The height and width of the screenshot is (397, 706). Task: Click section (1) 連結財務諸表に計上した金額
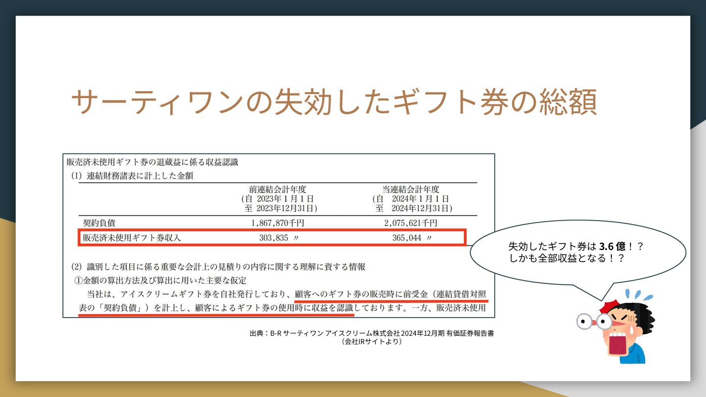click(132, 175)
